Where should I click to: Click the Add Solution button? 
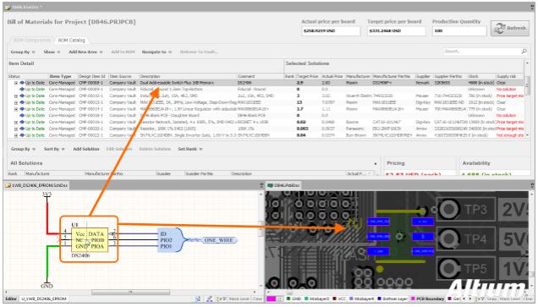(x=86, y=149)
